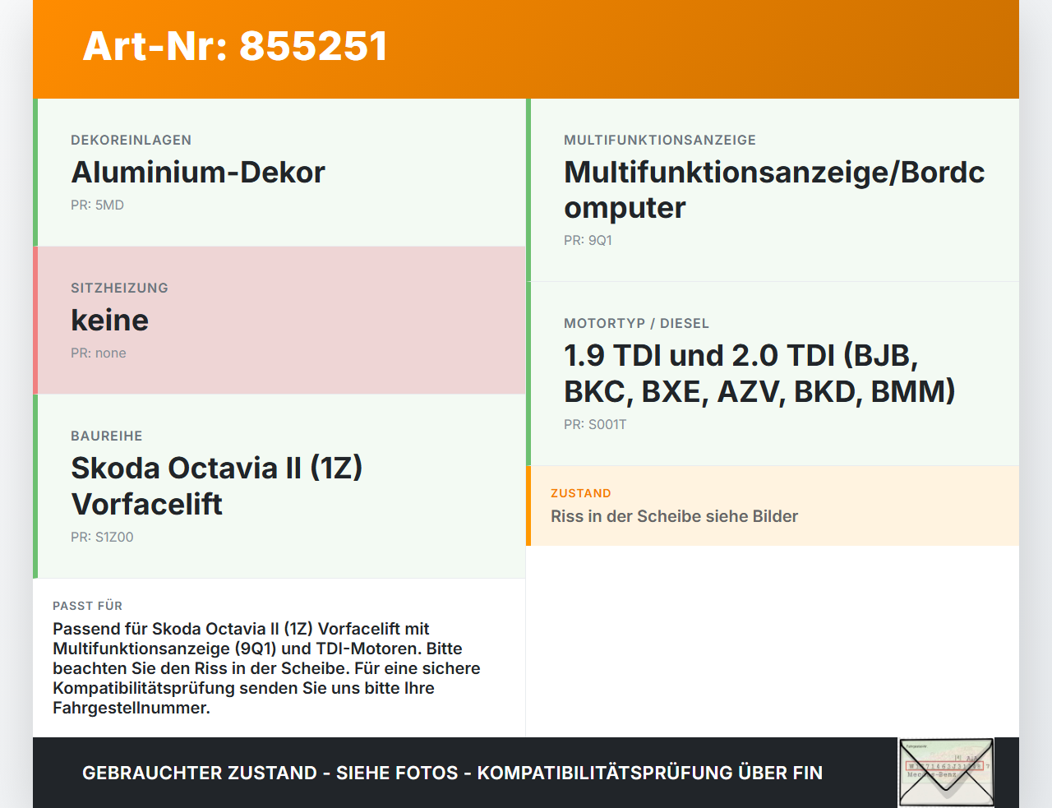
Task: Open the Motortyp / Diesel card
Action: click(773, 374)
